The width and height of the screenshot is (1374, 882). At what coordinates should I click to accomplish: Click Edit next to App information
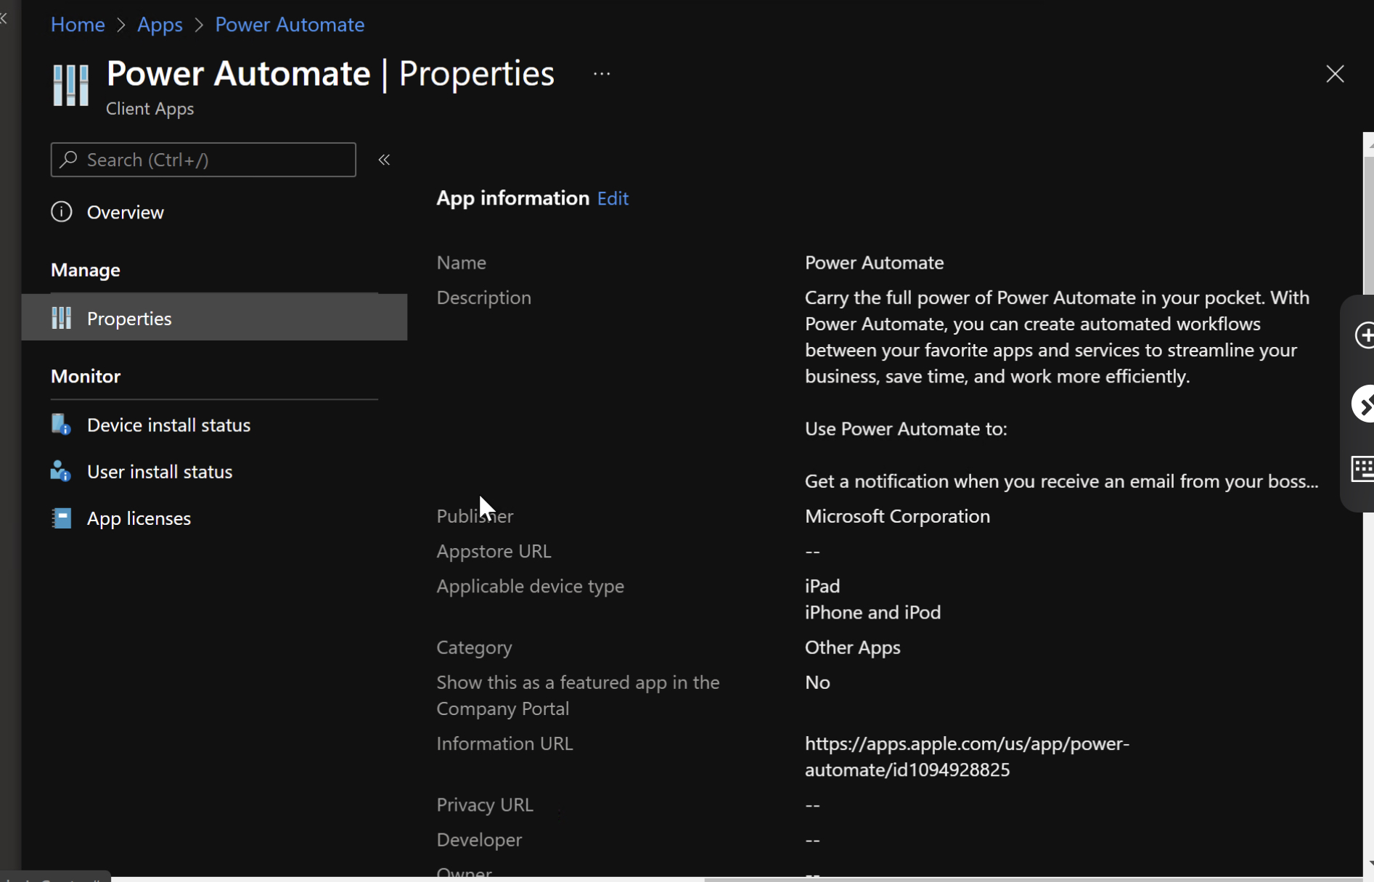point(612,197)
